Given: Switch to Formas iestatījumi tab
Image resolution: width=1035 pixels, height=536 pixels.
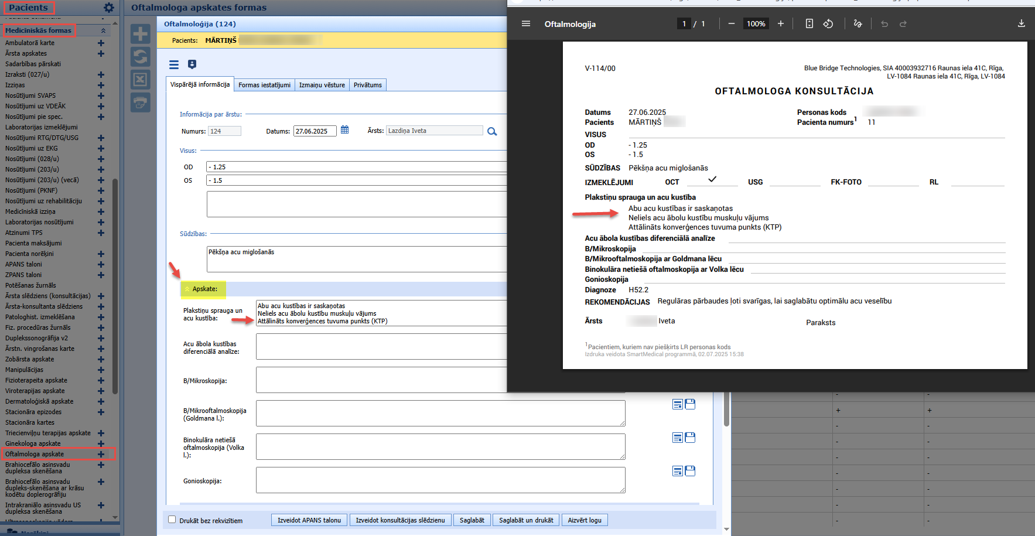Looking at the screenshot, I should [x=264, y=85].
